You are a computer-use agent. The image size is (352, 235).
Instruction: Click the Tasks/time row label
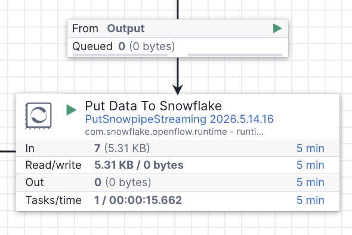(54, 200)
